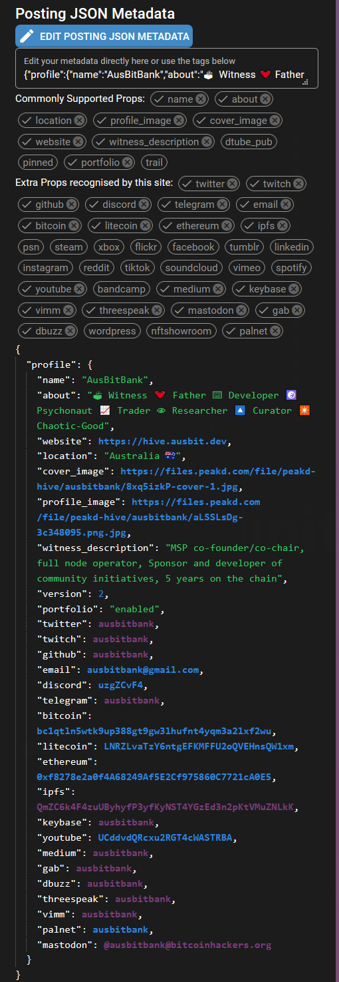Screen dimensions: 339x982
Task: Remove the about prop with its X icon
Action: (266, 99)
